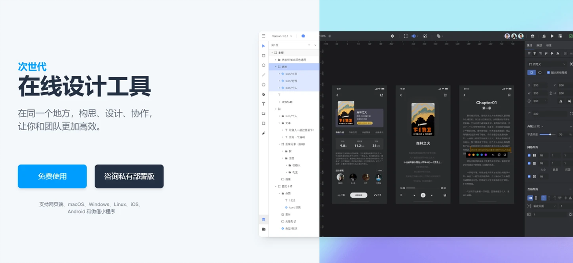Select the polygon shape tool
The image size is (573, 263).
tap(263, 84)
